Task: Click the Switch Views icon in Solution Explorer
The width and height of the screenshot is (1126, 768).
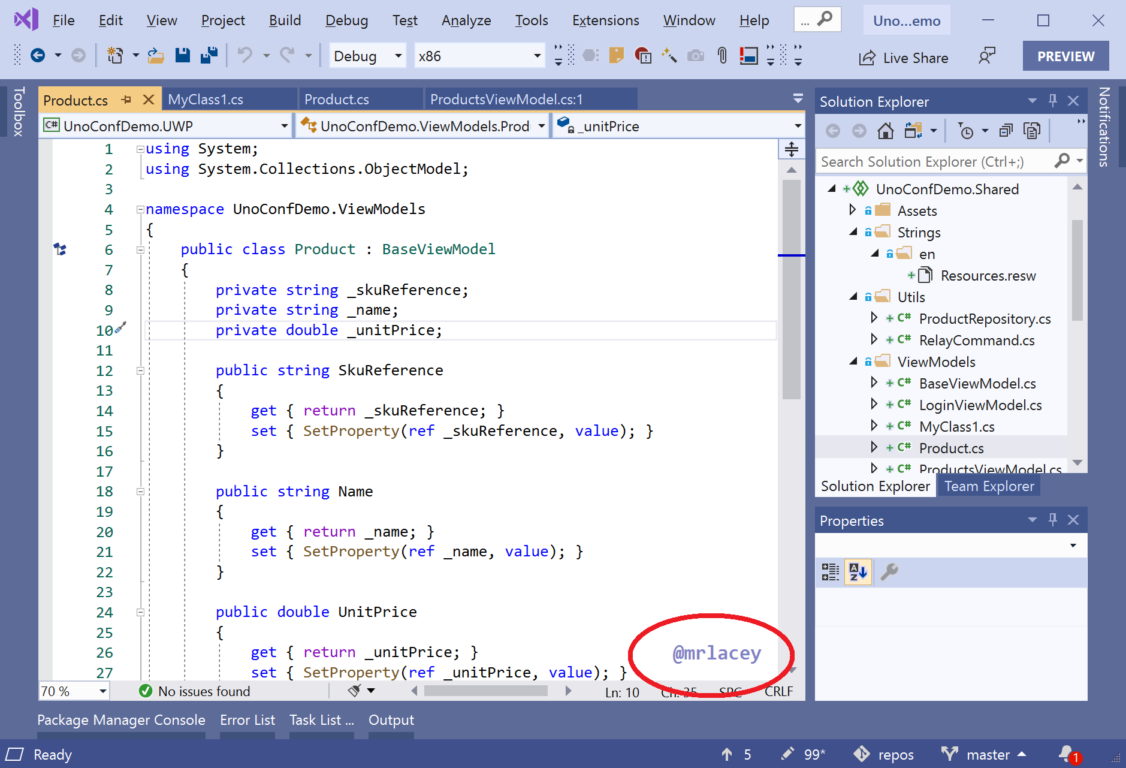Action: (913, 131)
